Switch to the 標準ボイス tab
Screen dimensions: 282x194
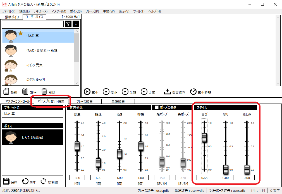click(x=12, y=17)
